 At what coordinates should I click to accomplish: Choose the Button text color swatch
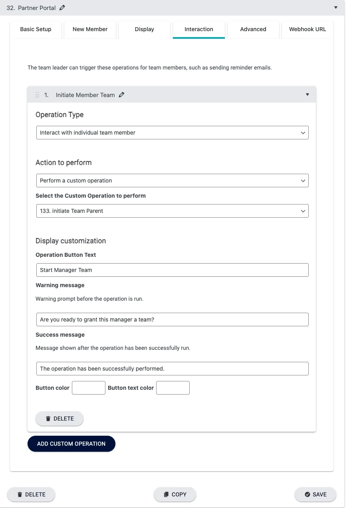173,388
